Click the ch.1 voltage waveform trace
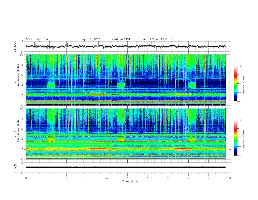The image size is (258, 200). [125, 46]
